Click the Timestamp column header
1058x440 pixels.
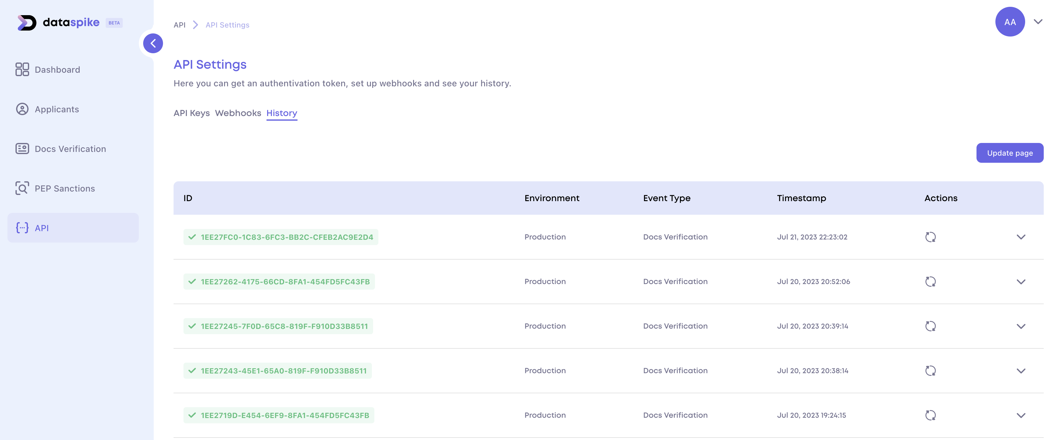pyautogui.click(x=801, y=198)
